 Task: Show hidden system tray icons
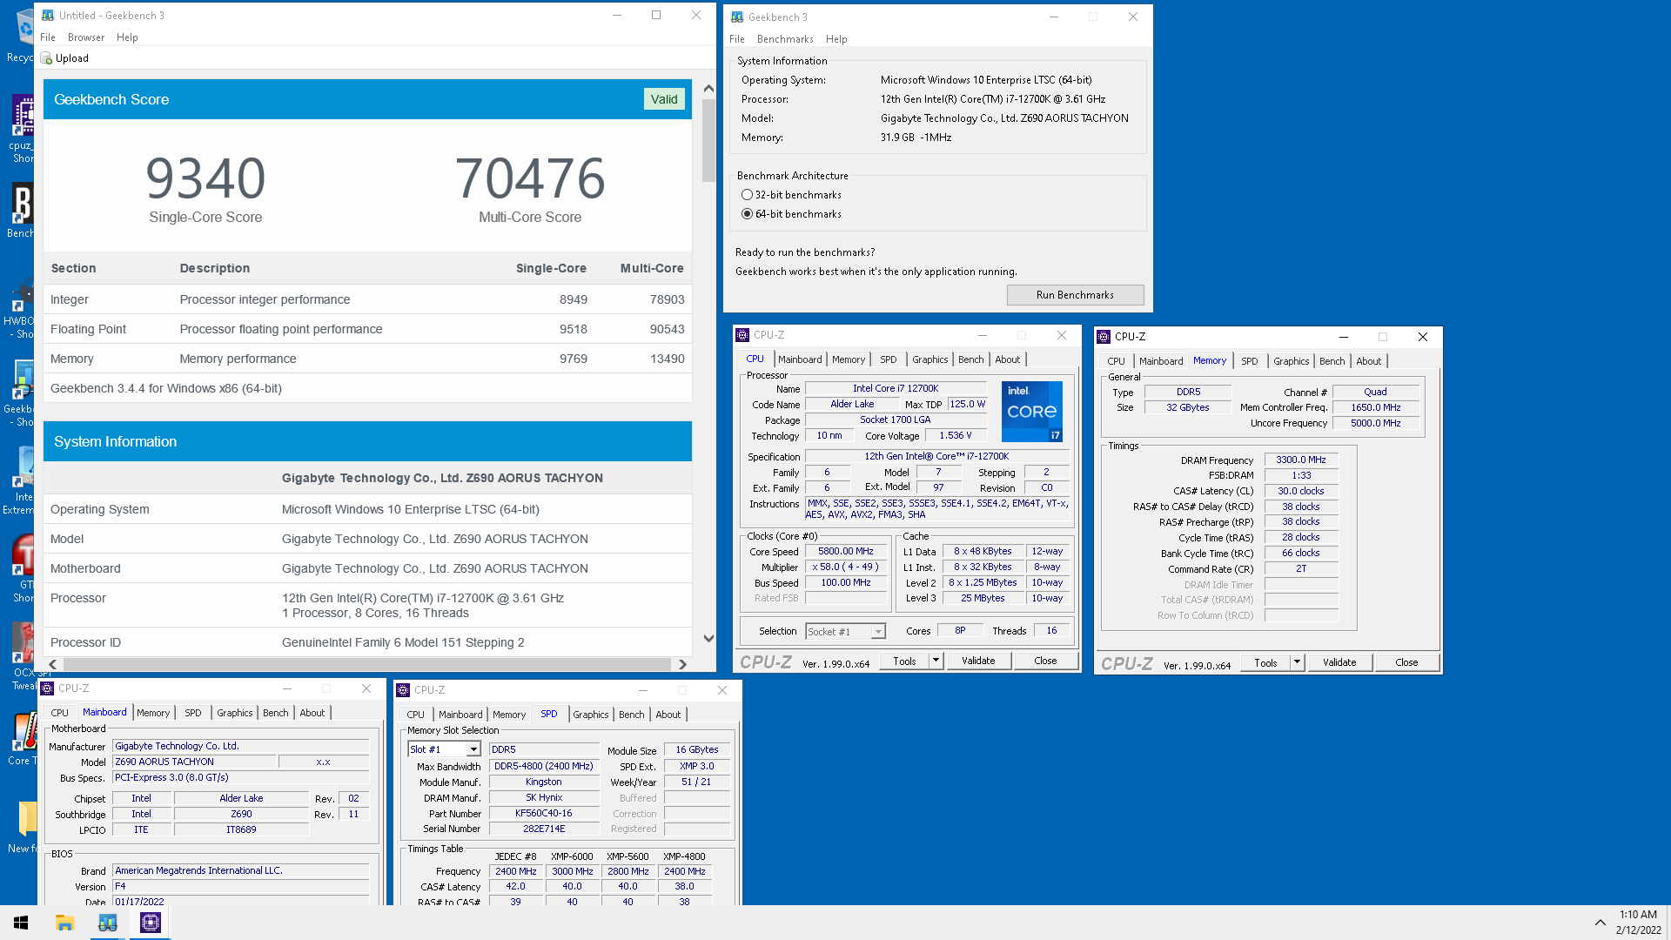coord(1600,923)
